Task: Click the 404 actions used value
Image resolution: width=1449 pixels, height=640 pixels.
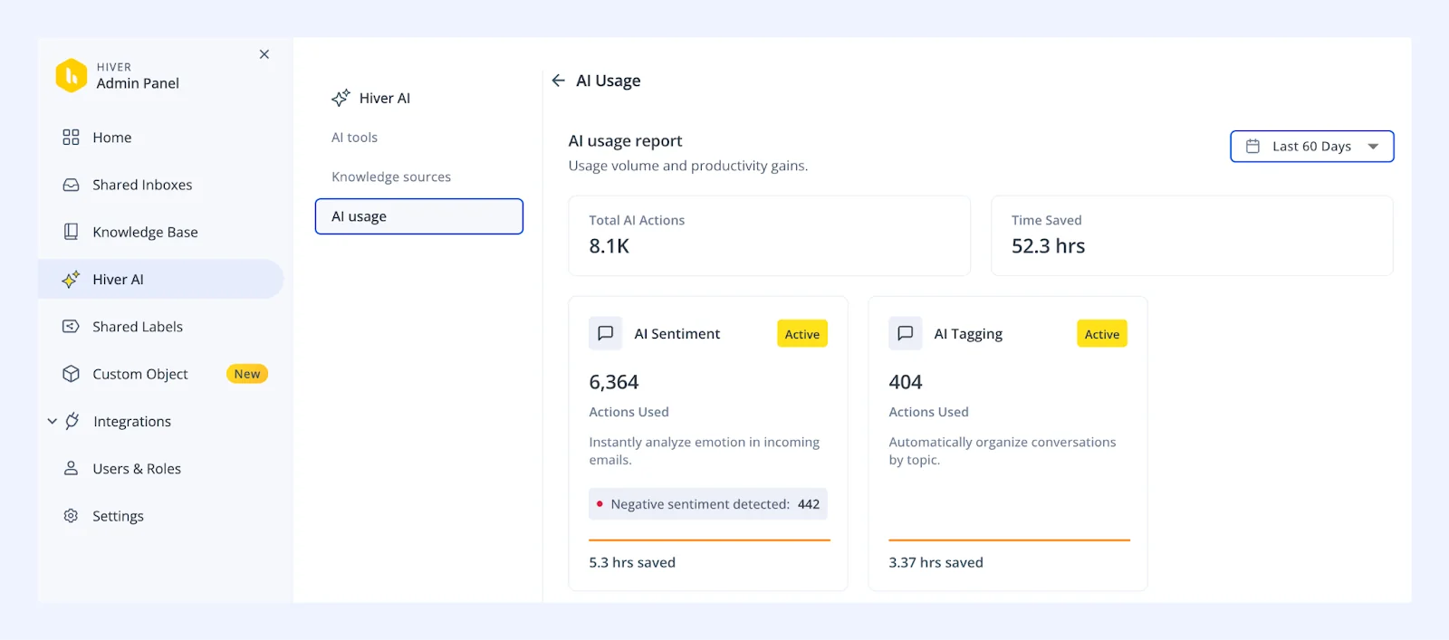Action: 906,382
